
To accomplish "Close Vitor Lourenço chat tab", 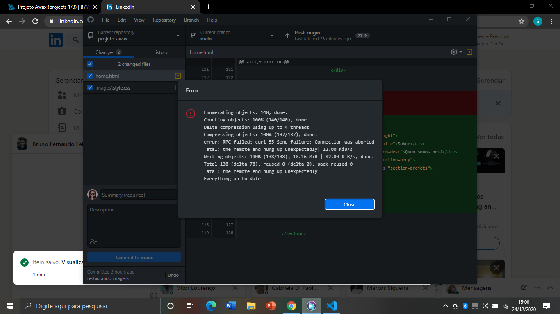I will click(x=235, y=288).
